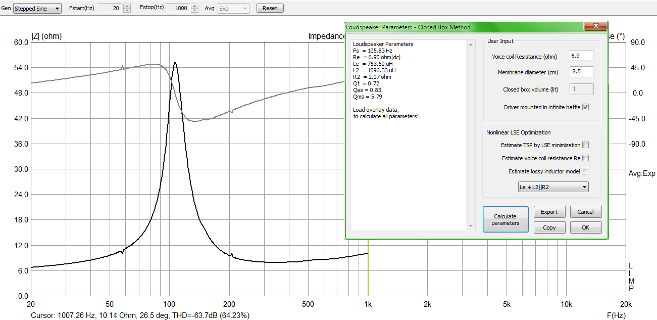Image resolution: width=657 pixels, height=320 pixels.
Task: Click the |Z| (ohm) axis label
Action: (46, 36)
